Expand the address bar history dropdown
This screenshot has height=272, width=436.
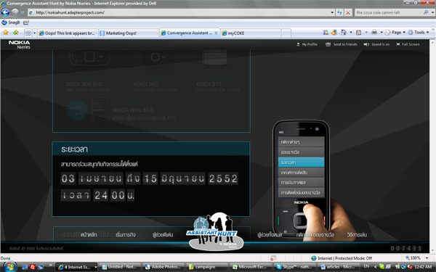tap(332, 12)
